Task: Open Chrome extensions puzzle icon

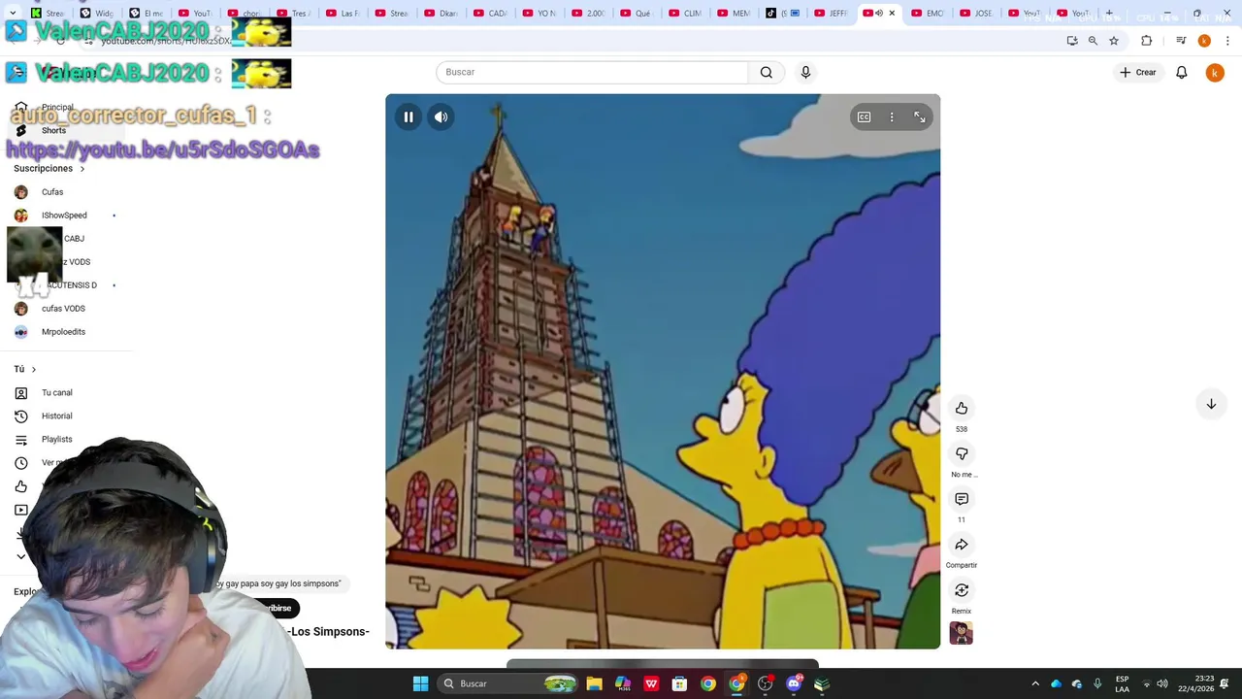Action: [1147, 41]
